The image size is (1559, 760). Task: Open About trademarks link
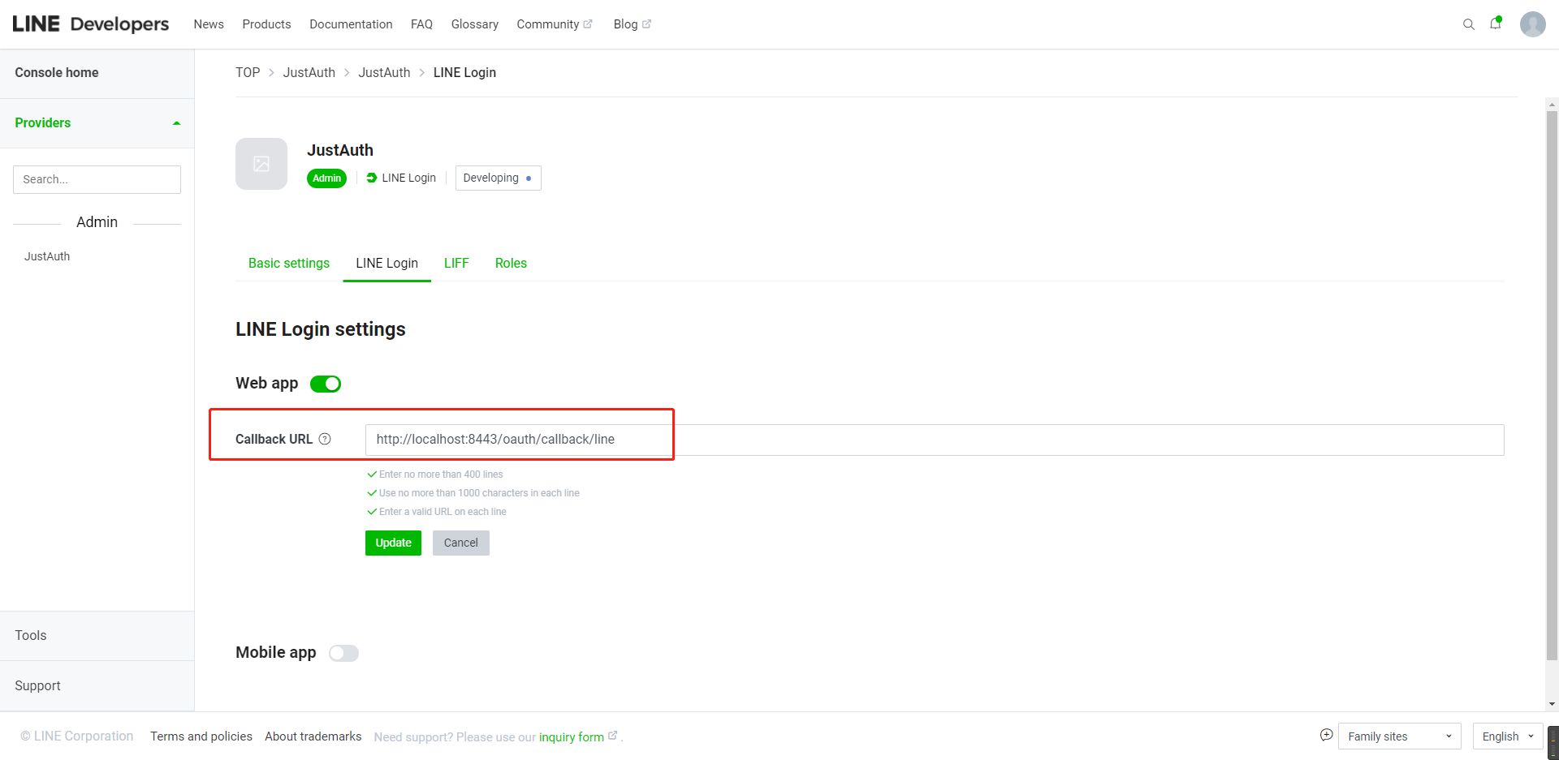[313, 736]
